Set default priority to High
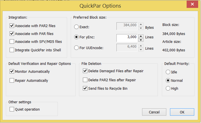This screenshot has height=123, width=201. pyautogui.click(x=168, y=88)
